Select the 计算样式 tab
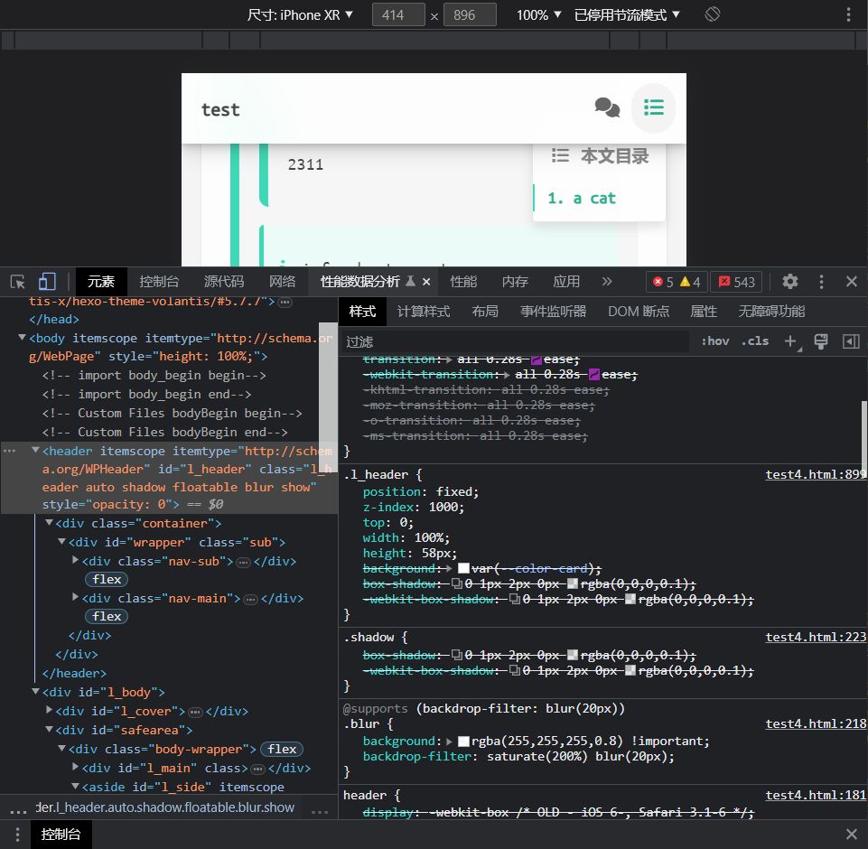This screenshot has height=849, width=868. click(424, 312)
